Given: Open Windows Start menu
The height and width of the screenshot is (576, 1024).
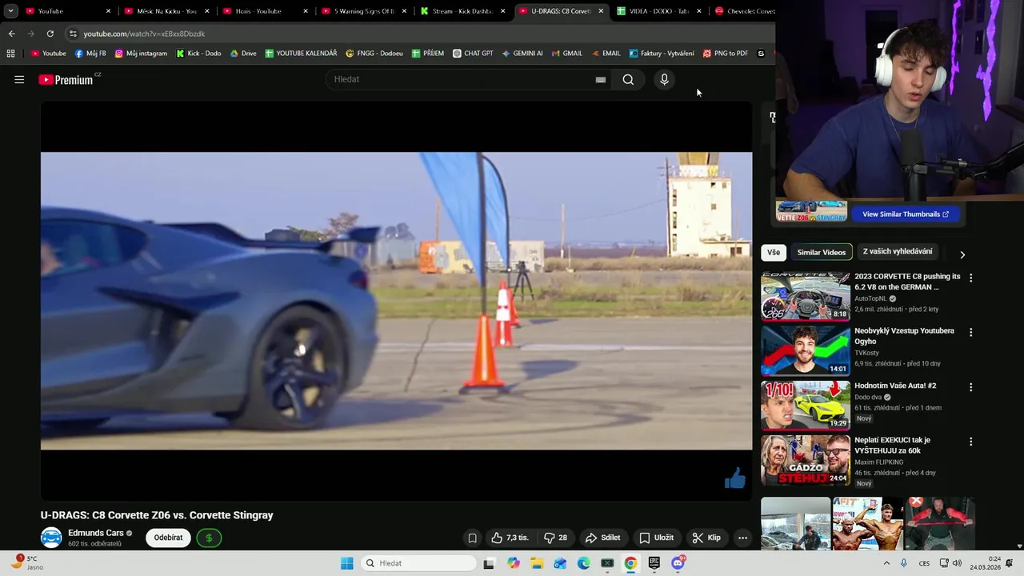Looking at the screenshot, I should [x=346, y=563].
